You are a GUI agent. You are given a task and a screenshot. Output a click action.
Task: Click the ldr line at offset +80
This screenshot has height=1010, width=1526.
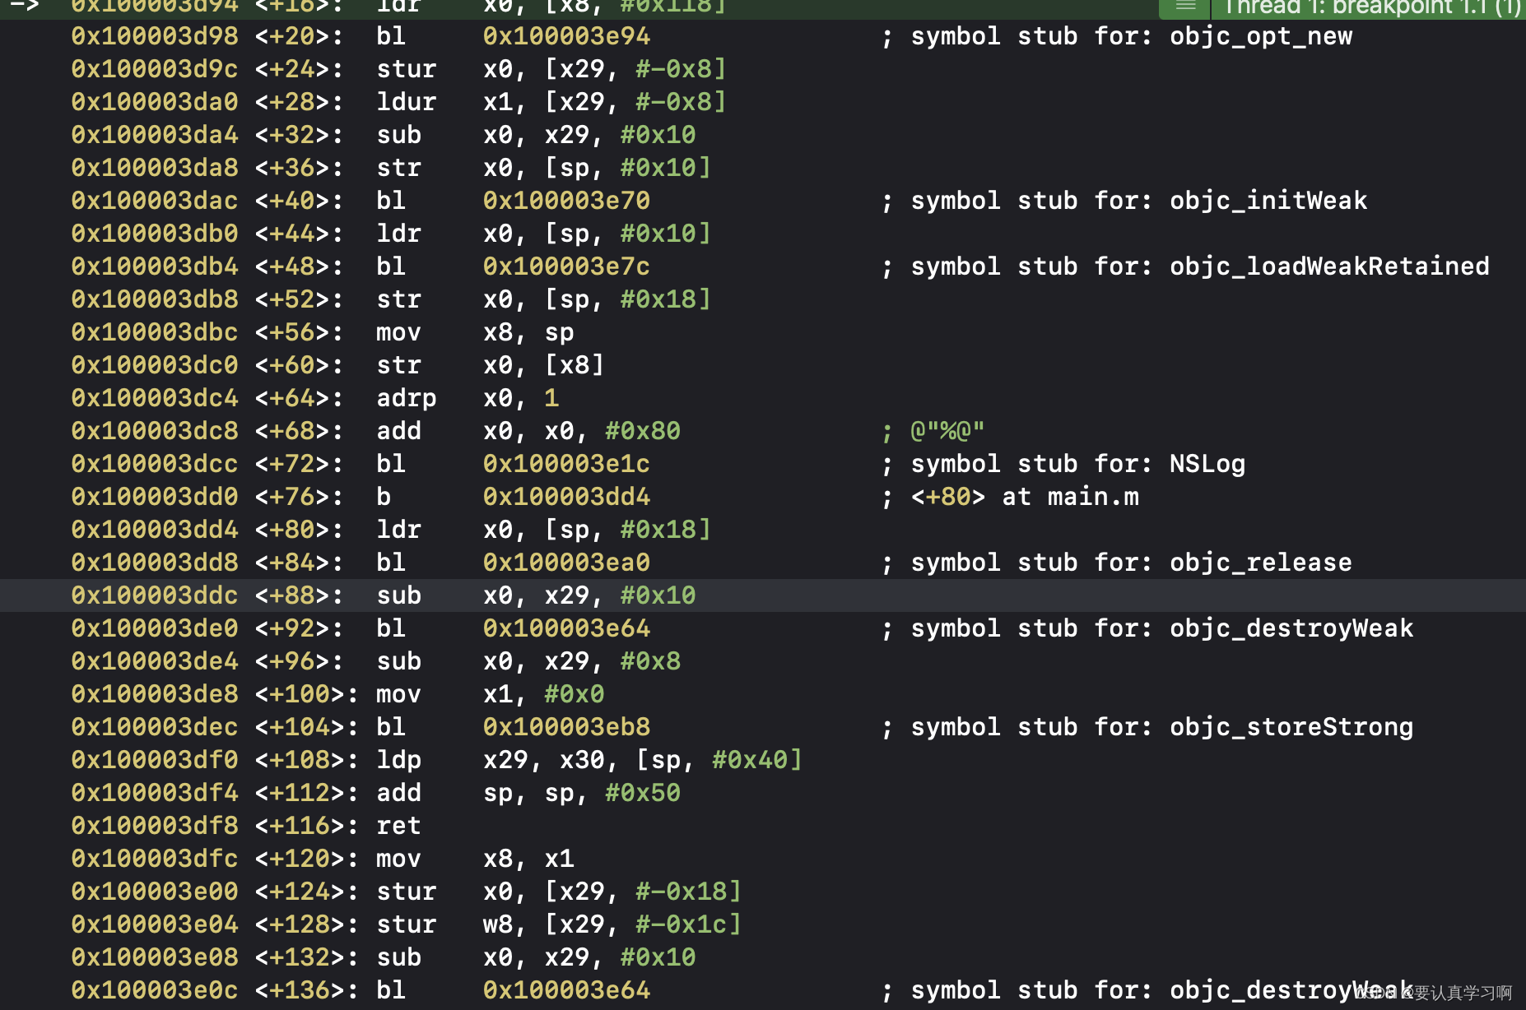[x=391, y=530]
